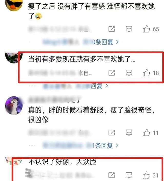Open blurred username above 真的，胖的时候 comment
164x181 pixels.
click(54, 99)
